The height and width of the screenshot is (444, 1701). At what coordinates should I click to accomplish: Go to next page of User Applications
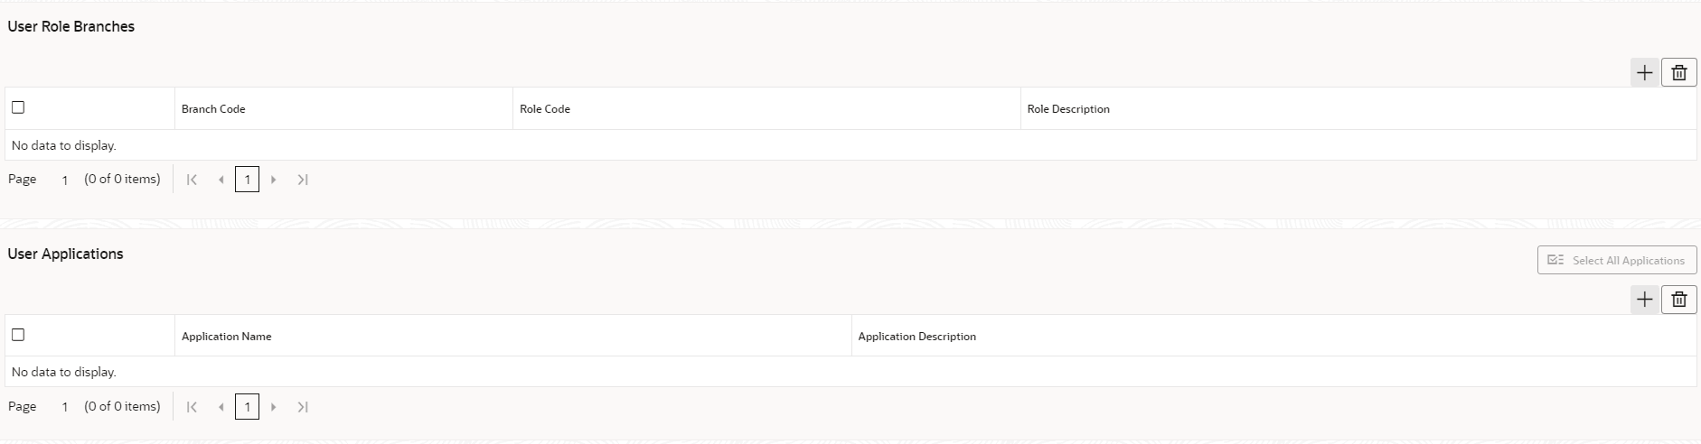click(274, 407)
